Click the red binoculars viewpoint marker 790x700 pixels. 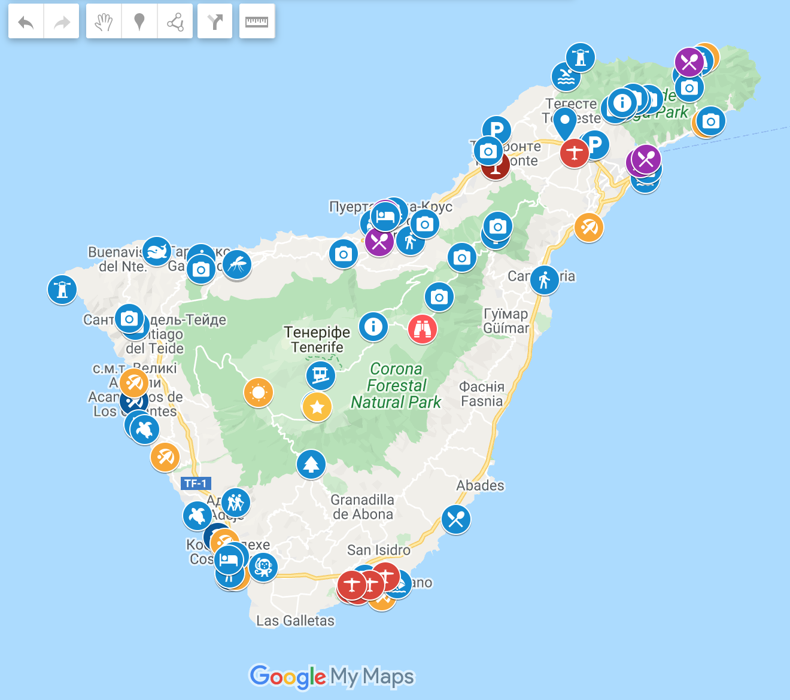click(423, 328)
